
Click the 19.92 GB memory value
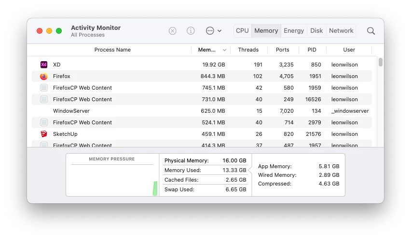pyautogui.click(x=214, y=65)
